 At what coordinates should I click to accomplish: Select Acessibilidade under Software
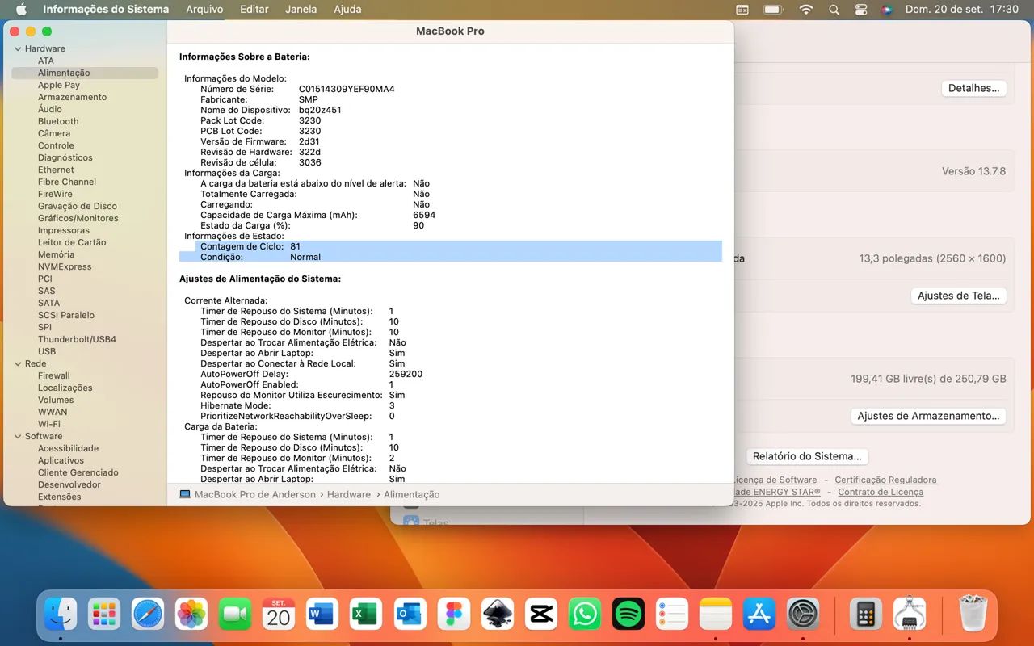coord(68,448)
